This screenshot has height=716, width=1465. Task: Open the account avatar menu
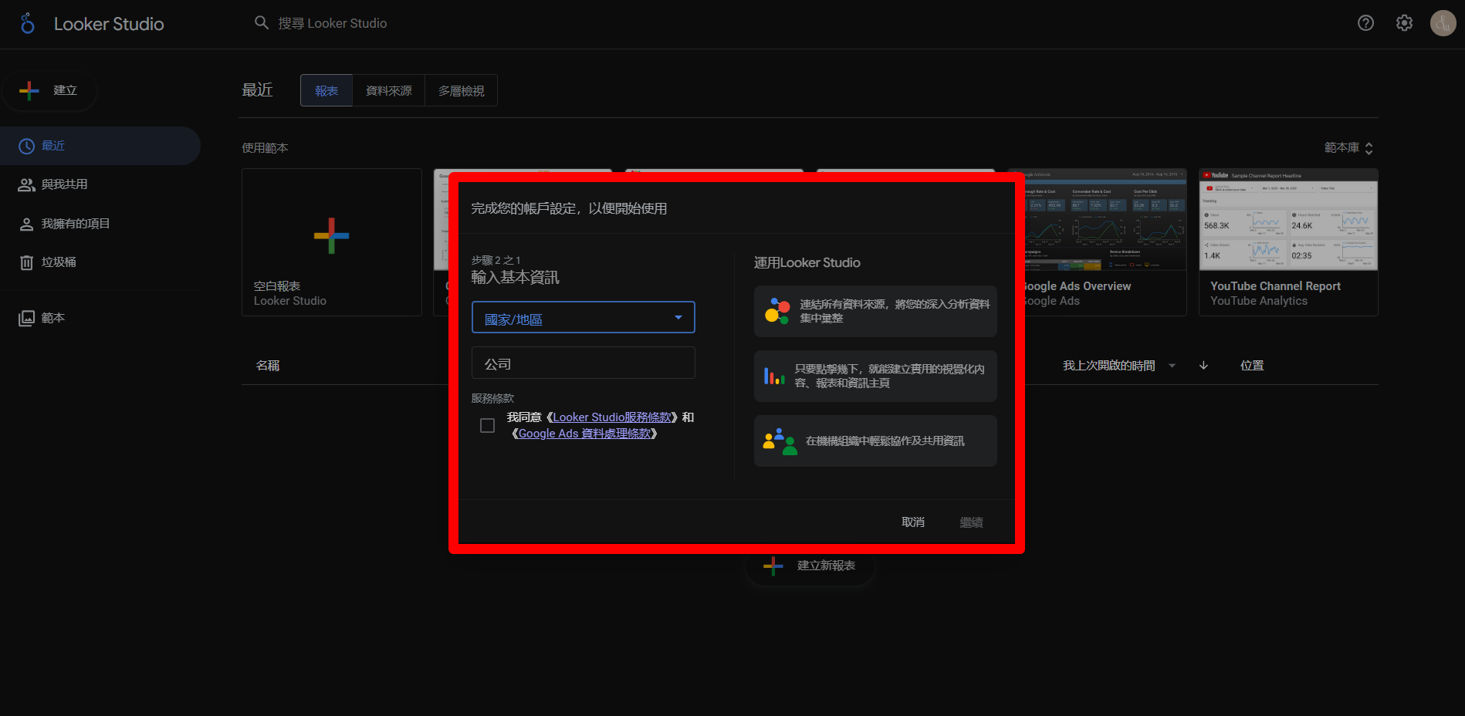point(1443,23)
